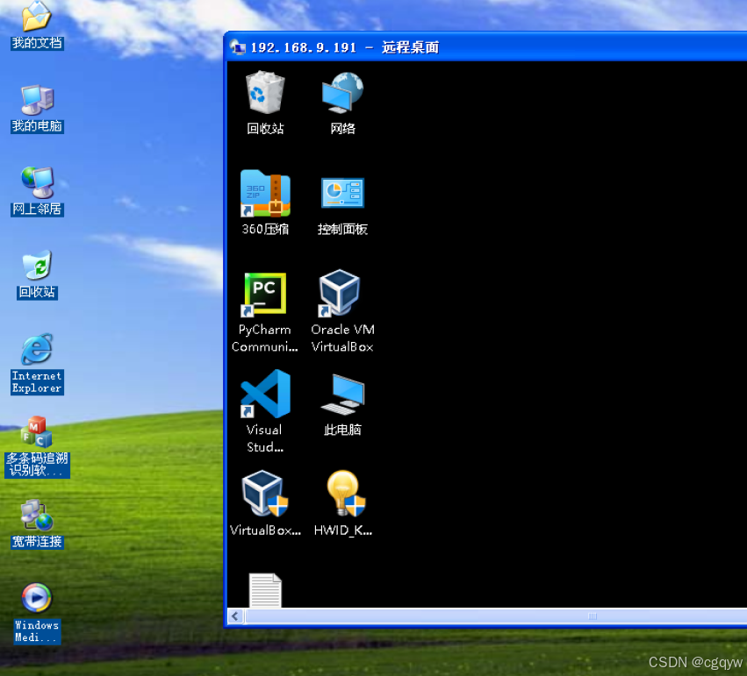Image resolution: width=747 pixels, height=676 pixels.
Task: Select Windows Media Player desktop icon
Action: [x=37, y=598]
